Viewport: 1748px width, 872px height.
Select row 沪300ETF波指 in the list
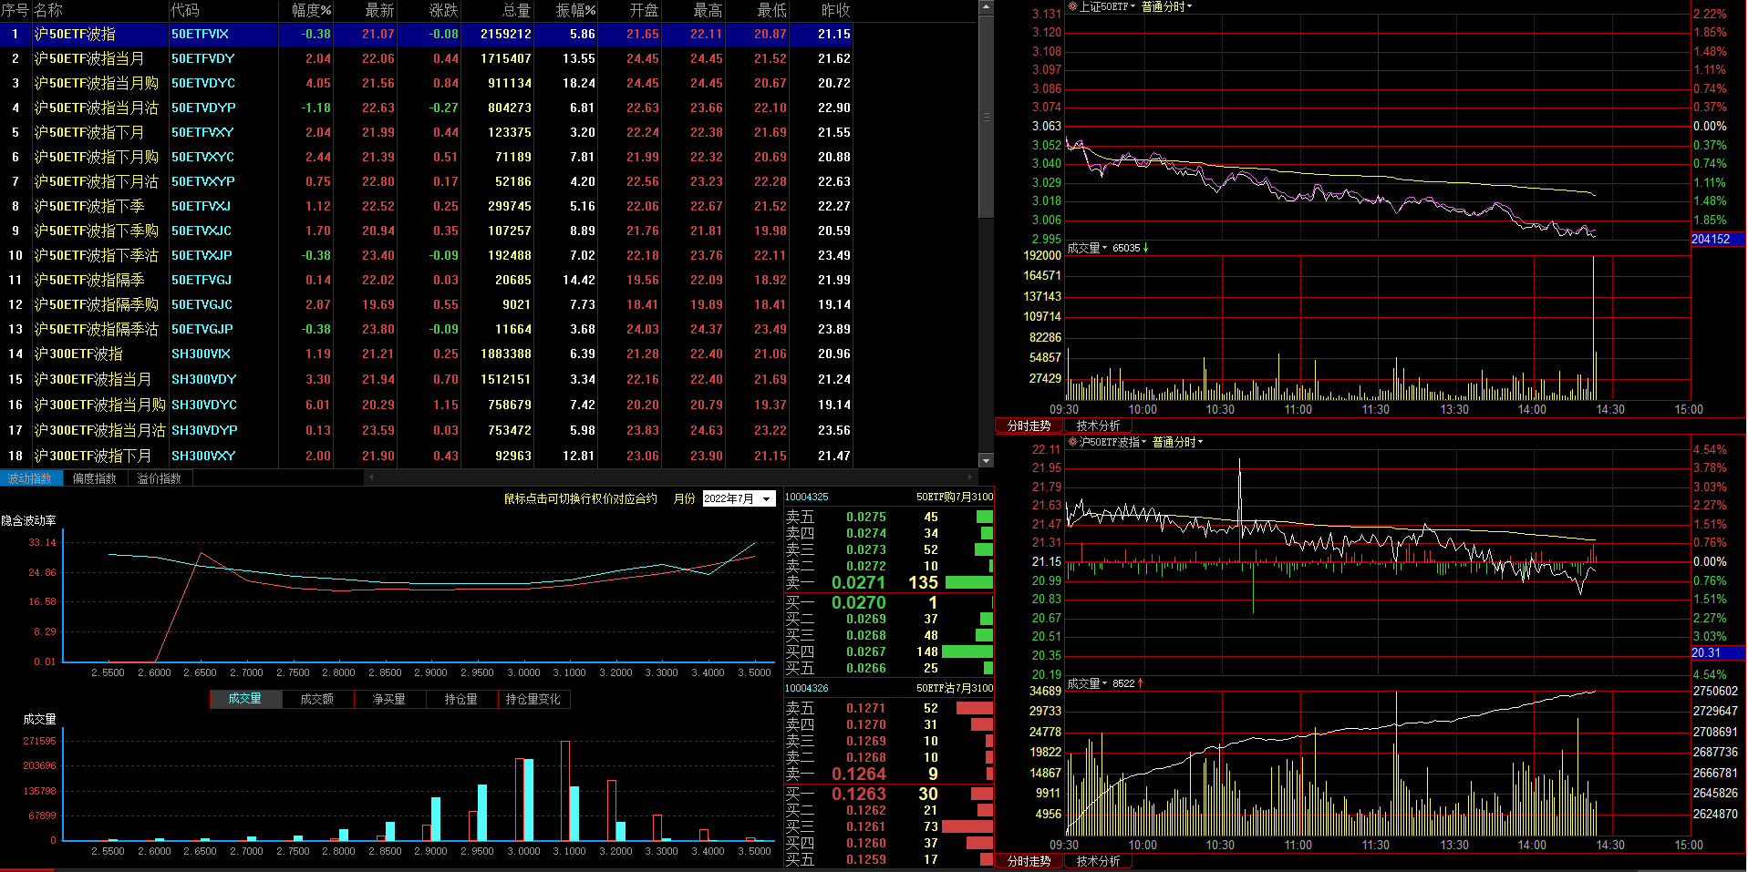tap(78, 354)
